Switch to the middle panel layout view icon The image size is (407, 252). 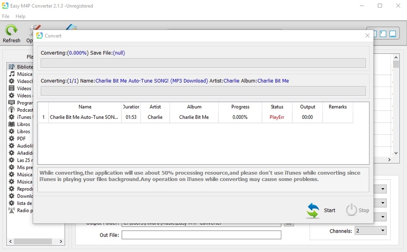click(383, 34)
